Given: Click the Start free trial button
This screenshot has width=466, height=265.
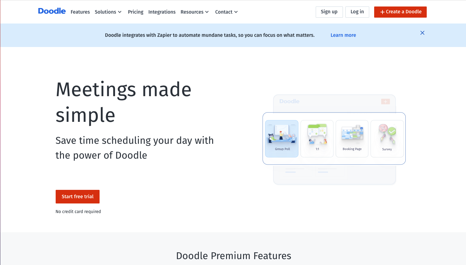Looking at the screenshot, I should (78, 197).
